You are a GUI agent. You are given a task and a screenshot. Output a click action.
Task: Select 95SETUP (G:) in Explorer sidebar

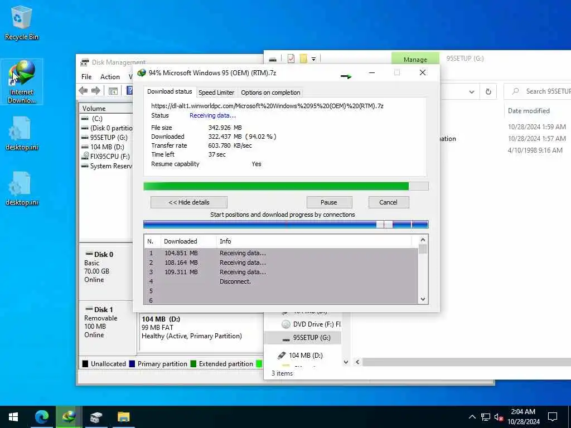pyautogui.click(x=303, y=338)
